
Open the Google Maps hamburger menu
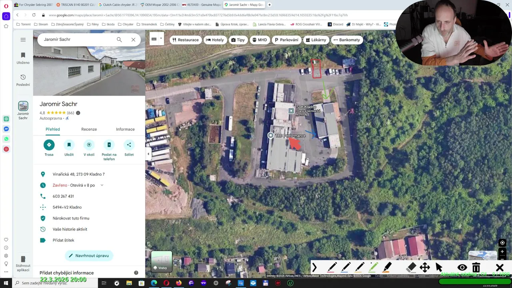pyautogui.click(x=23, y=40)
